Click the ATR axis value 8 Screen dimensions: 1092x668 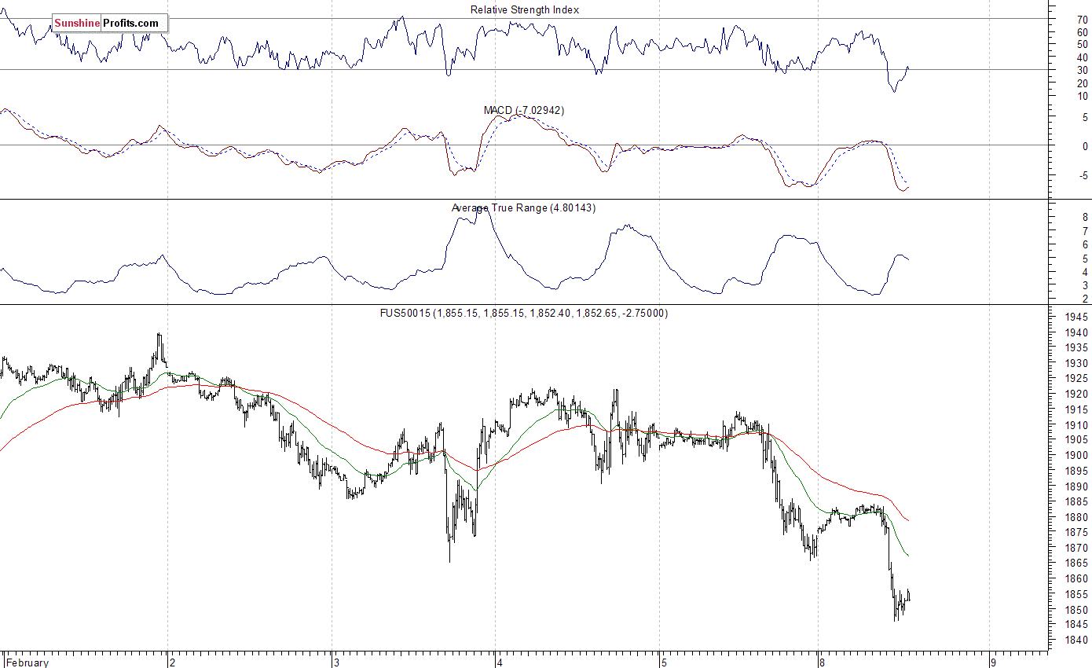(x=1085, y=218)
